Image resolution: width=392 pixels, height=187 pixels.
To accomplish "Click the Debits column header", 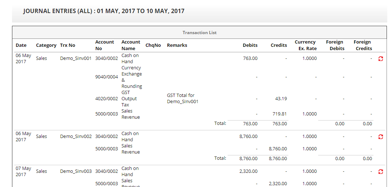I will pos(250,45).
